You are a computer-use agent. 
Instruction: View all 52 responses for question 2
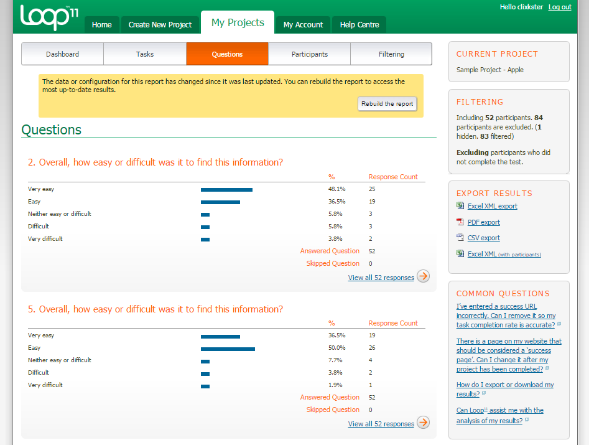(x=381, y=278)
